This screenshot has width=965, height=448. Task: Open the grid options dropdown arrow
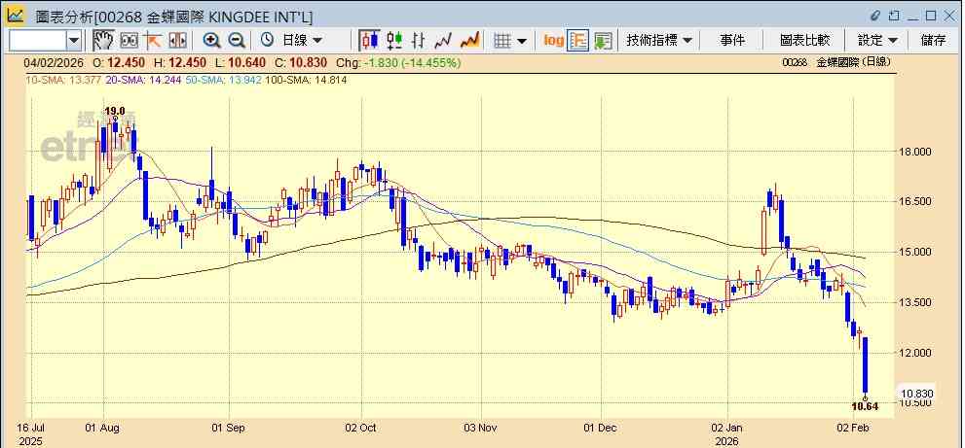522,41
